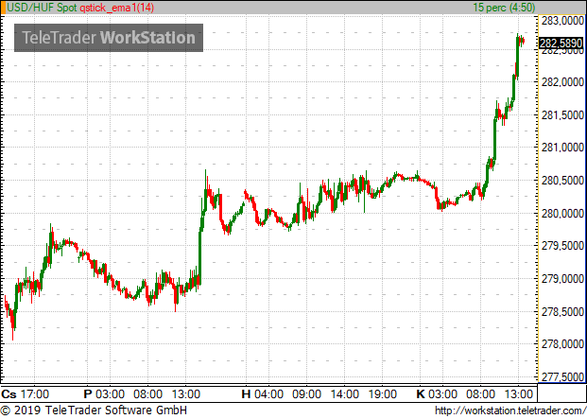Click the 277,5000 price axis label
This screenshot has height=419, width=587.
[x=562, y=376]
